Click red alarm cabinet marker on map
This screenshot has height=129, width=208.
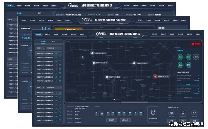pyautogui.click(x=155, y=76)
